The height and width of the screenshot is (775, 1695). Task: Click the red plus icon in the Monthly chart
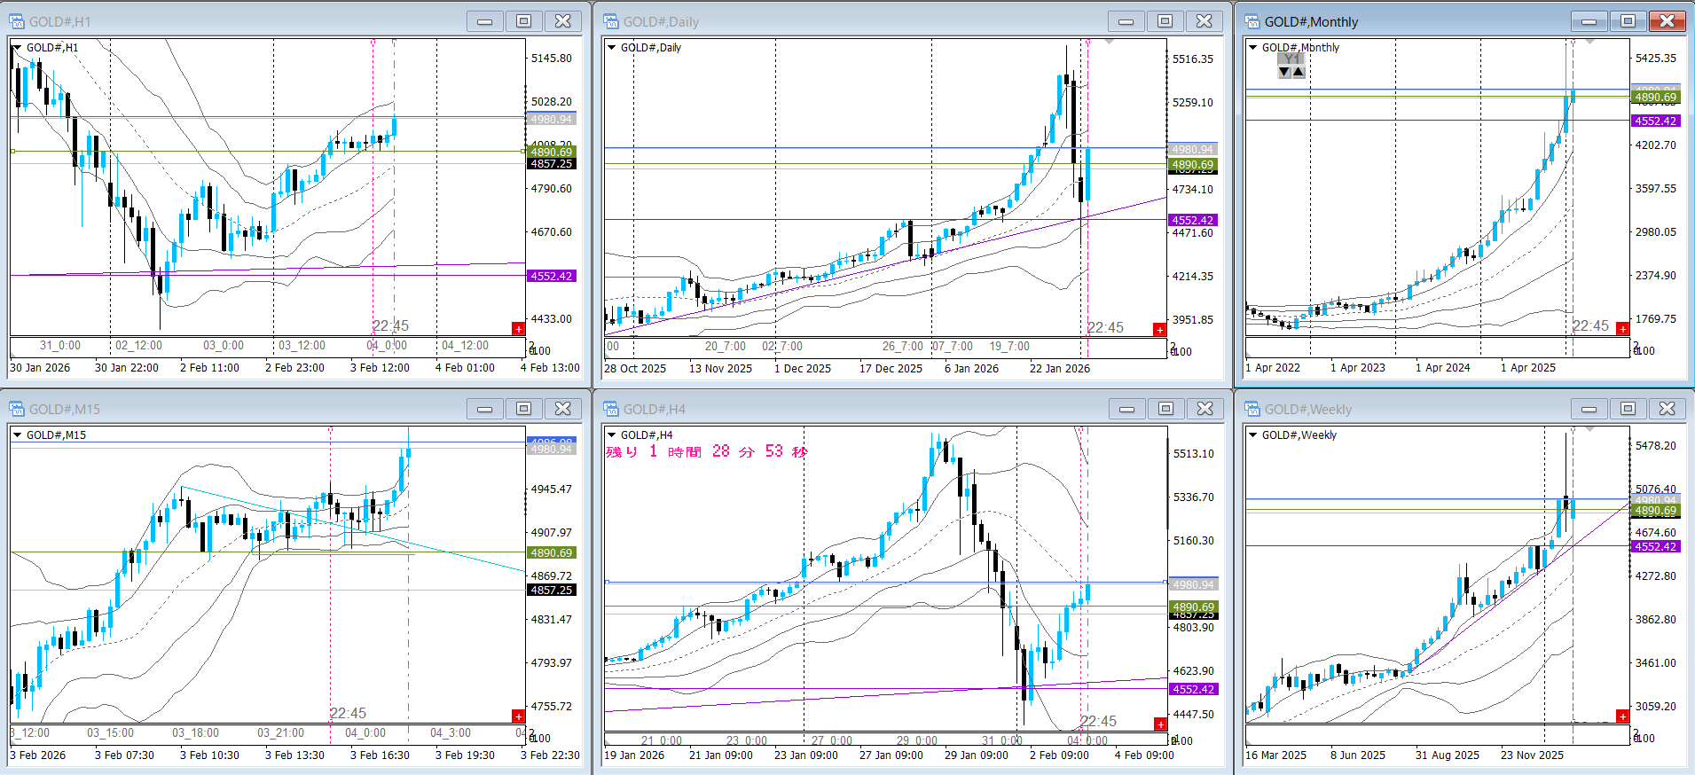tap(1622, 329)
